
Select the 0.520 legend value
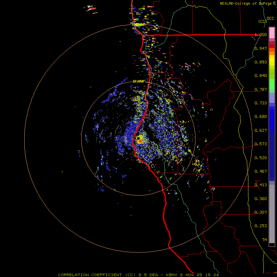(261, 158)
